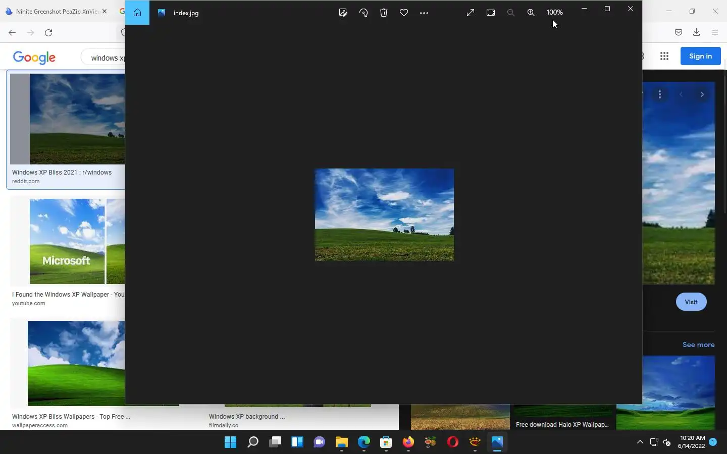The image size is (727, 454).
Task: Open Windows XP Bliss 2021 reddit thumbnail
Action: (x=68, y=119)
